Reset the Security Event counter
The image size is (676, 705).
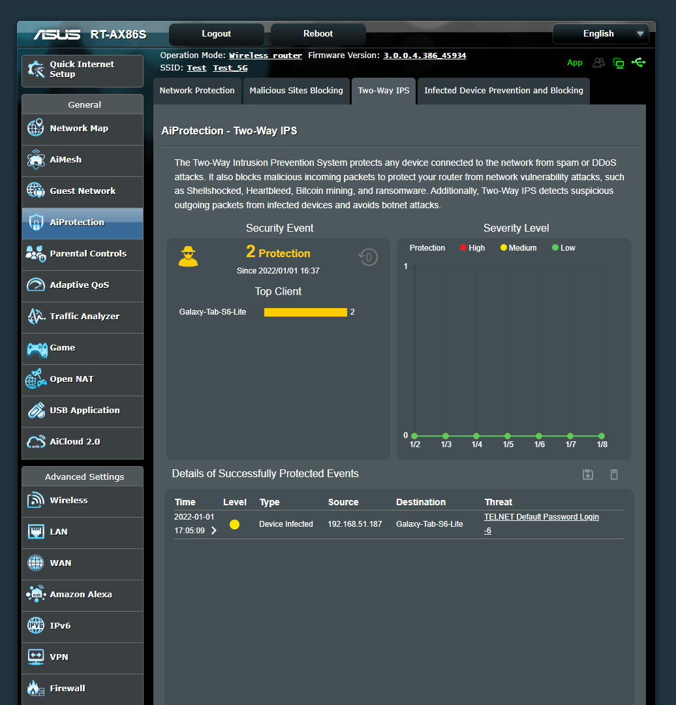coord(367,257)
